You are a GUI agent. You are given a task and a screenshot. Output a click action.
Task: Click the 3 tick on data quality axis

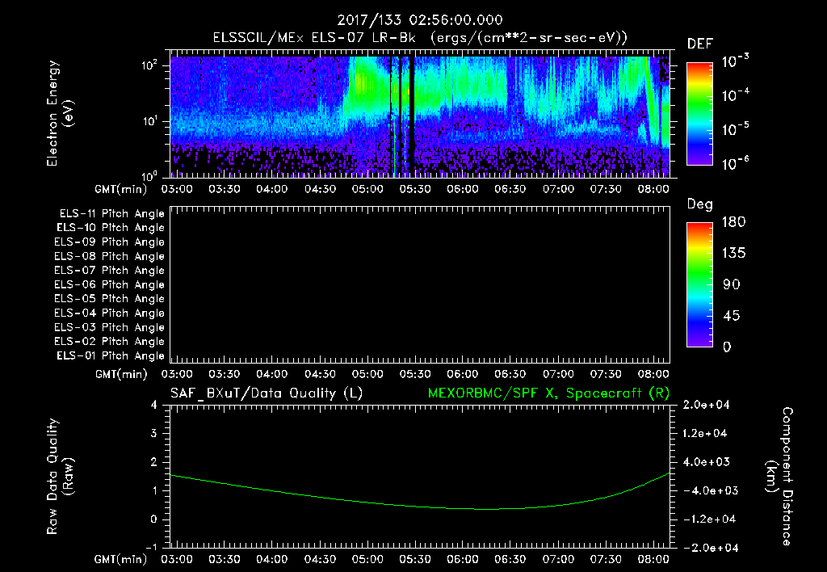pos(153,434)
